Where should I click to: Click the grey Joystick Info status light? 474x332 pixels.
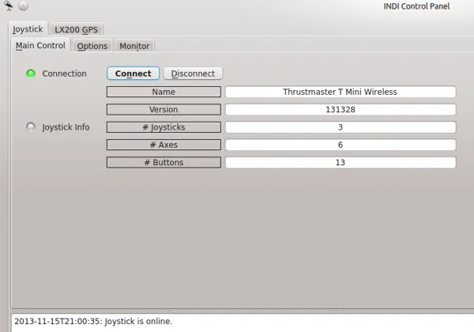[x=31, y=126]
